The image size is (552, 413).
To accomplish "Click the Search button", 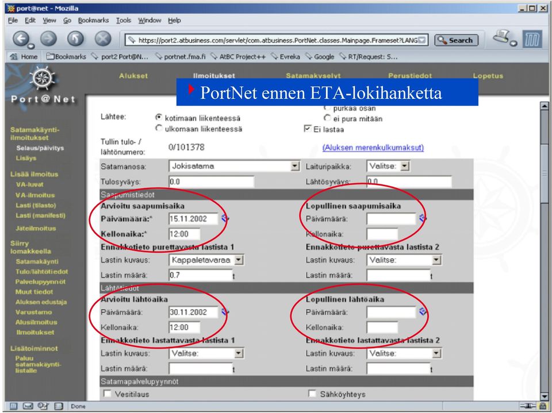I will 456,40.
